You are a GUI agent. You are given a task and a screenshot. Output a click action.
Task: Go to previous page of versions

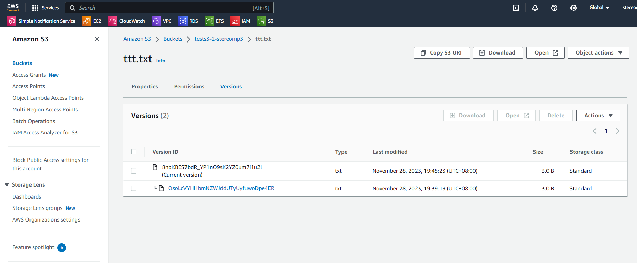(x=594, y=131)
